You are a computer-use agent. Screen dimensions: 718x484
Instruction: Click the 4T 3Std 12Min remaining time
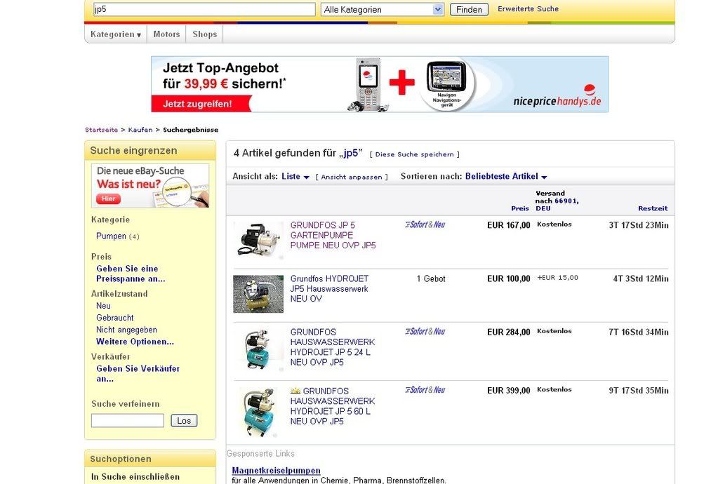click(641, 278)
